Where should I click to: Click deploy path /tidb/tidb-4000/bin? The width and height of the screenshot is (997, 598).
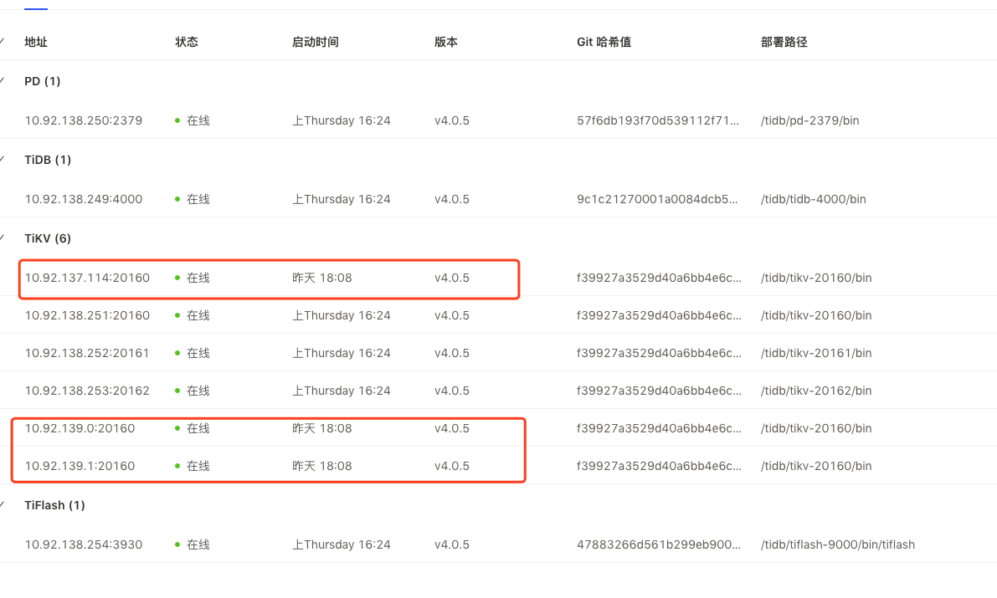coord(813,200)
